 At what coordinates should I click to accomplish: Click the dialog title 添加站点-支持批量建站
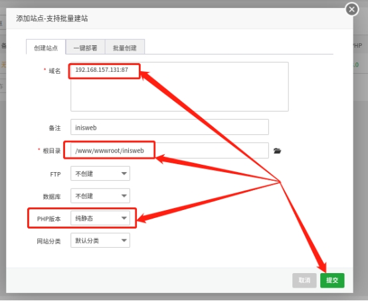point(52,19)
